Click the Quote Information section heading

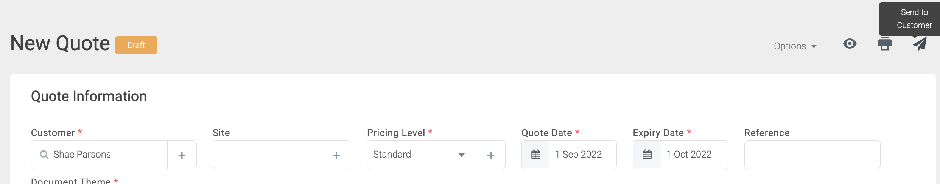coord(89,97)
